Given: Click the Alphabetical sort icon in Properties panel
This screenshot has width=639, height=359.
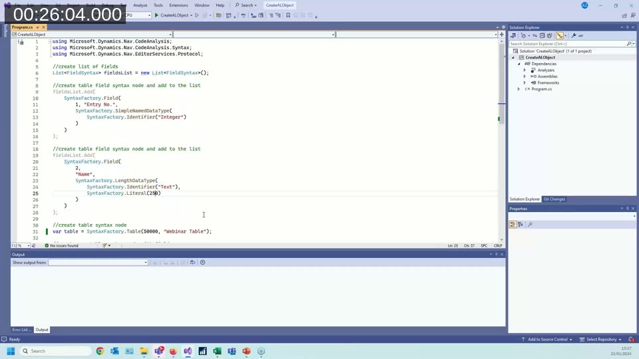Looking at the screenshot, I should 521,224.
